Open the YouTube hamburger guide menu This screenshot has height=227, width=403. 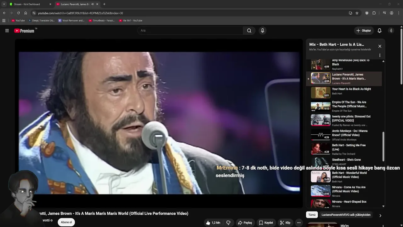(x=7, y=31)
